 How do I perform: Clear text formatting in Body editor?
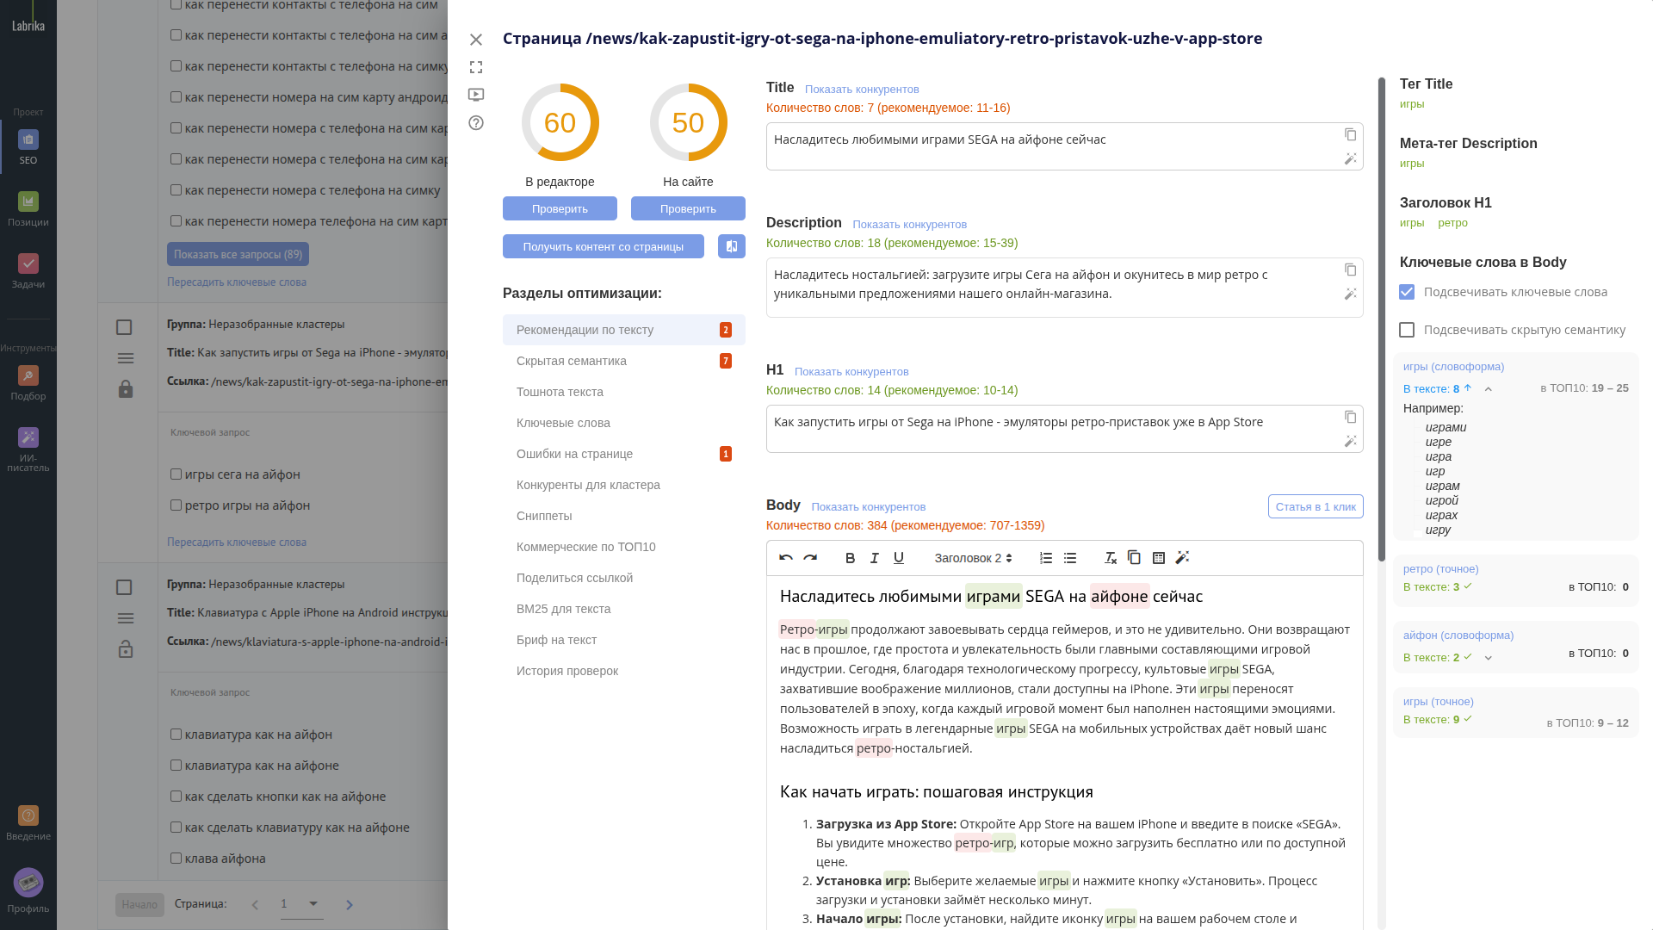tap(1111, 558)
